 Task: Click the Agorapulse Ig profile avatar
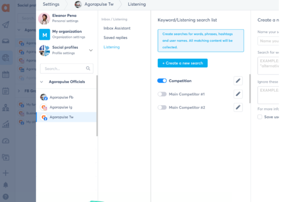click(44, 107)
